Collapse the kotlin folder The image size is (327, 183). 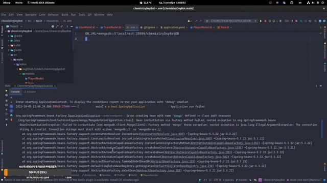tap(14, 65)
